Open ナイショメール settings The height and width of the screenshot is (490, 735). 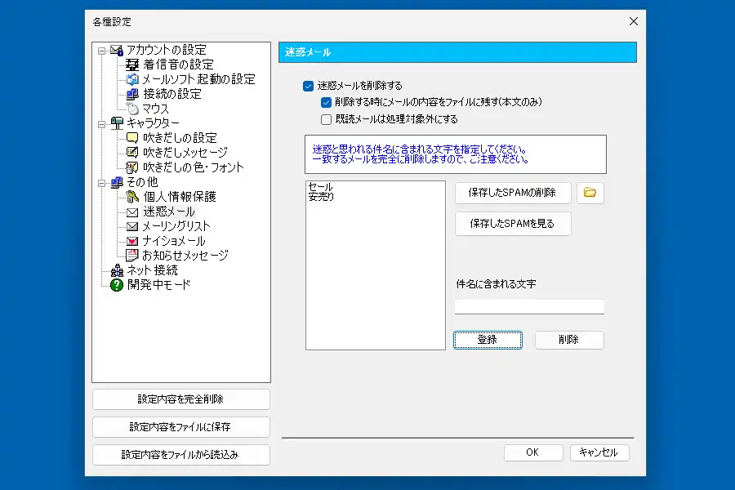point(174,241)
